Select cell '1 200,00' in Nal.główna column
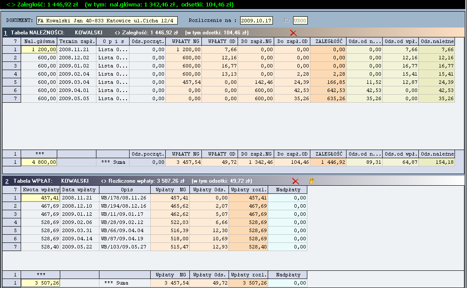Screen dimensions: 467x288 (39, 49)
